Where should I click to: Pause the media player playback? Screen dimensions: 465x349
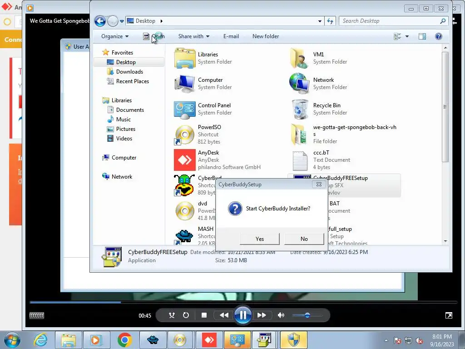(243, 315)
